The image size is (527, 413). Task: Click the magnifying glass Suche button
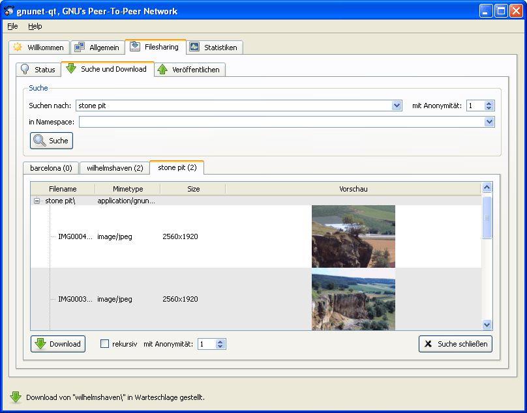(x=51, y=141)
